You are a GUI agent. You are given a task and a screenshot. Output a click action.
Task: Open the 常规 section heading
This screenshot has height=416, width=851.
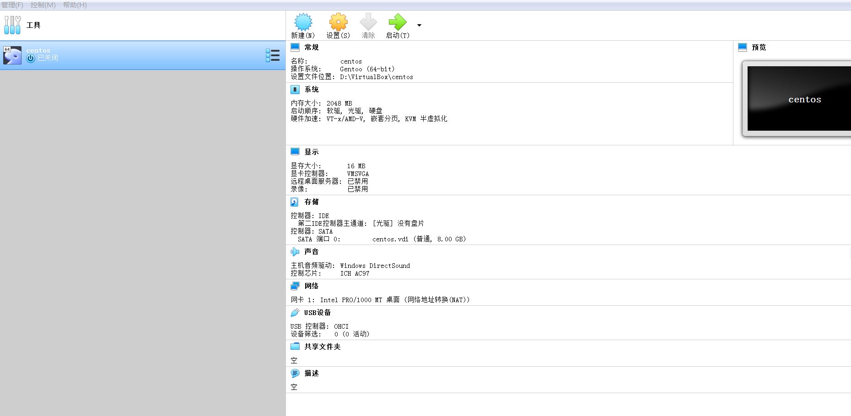312,48
